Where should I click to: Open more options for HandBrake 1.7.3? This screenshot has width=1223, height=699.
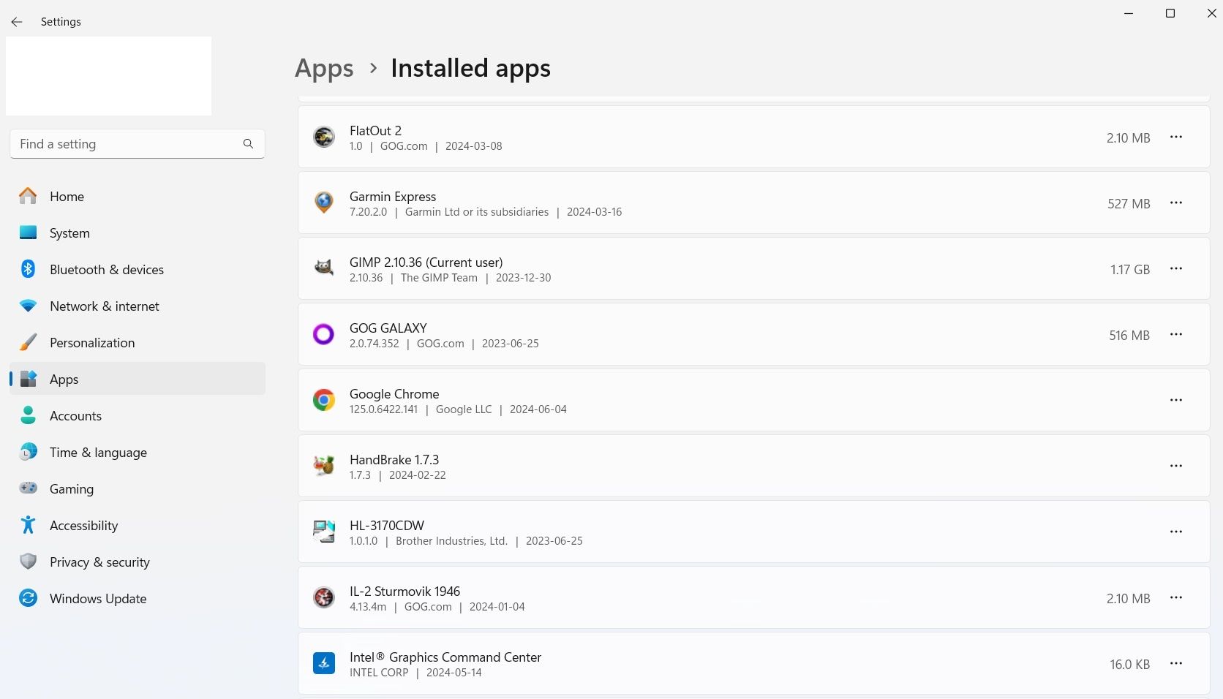click(1176, 466)
